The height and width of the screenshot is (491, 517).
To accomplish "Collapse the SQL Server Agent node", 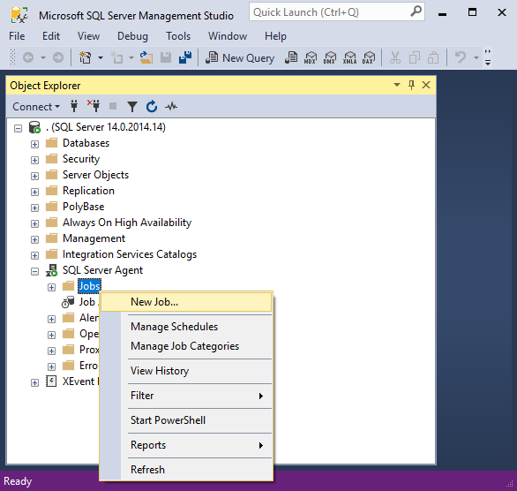I will 34,271.
